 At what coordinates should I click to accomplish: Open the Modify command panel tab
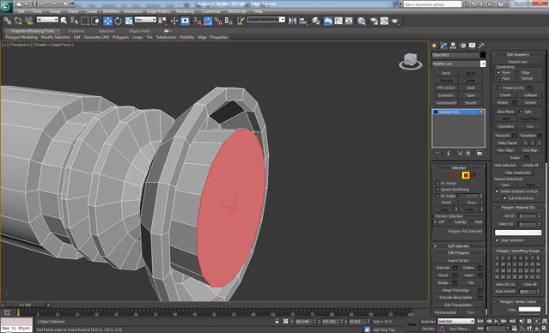point(444,45)
